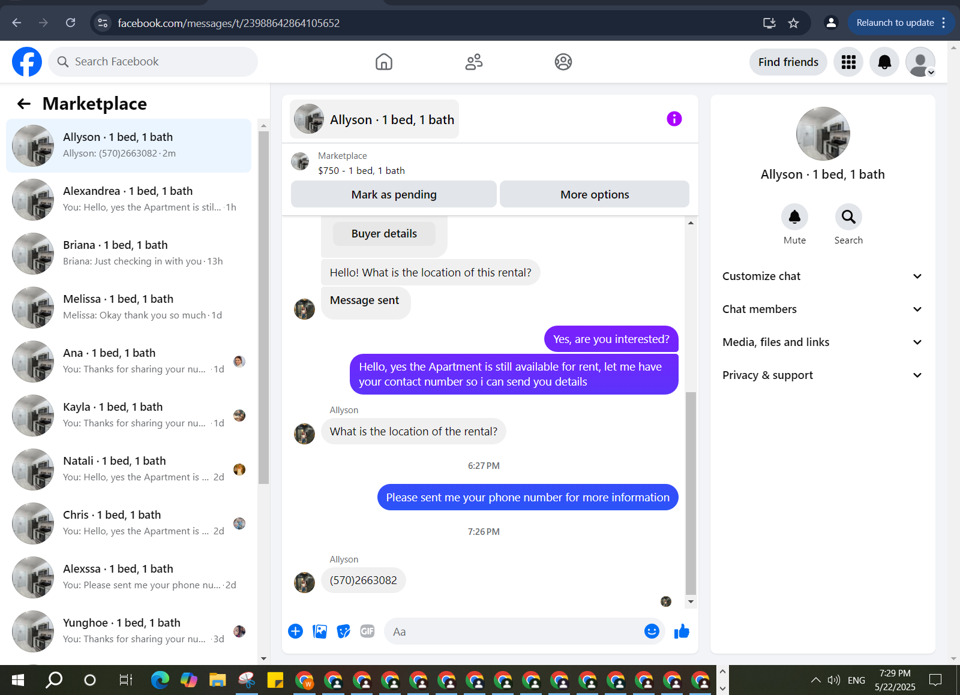Open the Friends icon in top navigation
Screen dimensions: 960x695
pos(474,62)
